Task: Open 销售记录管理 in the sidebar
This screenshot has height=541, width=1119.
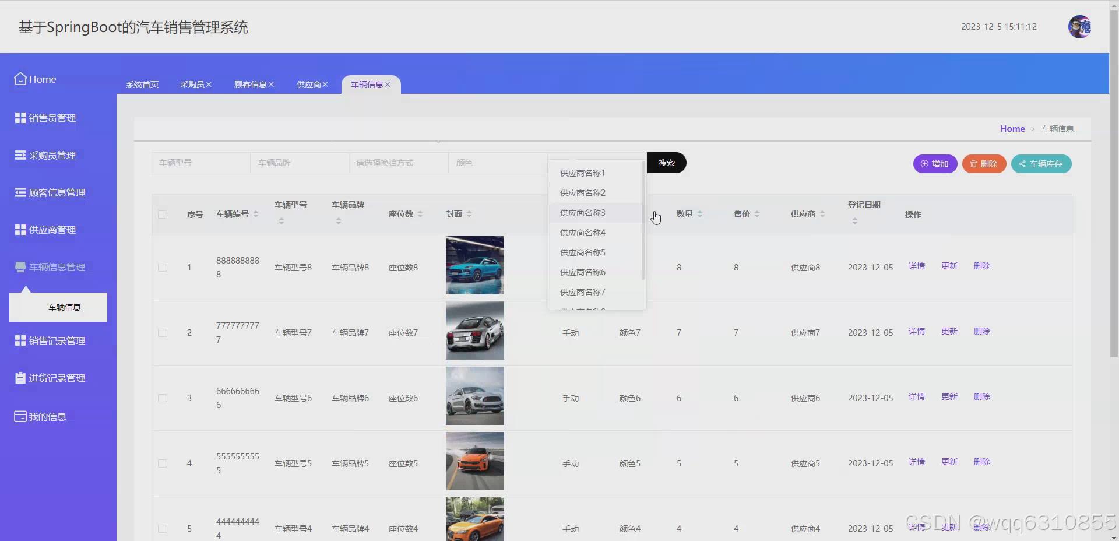Action: [57, 340]
